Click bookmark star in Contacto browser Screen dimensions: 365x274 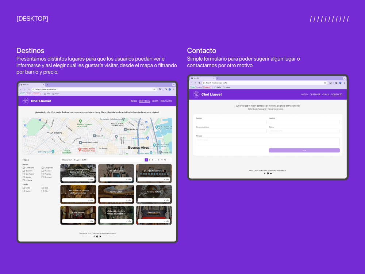click(x=325, y=83)
